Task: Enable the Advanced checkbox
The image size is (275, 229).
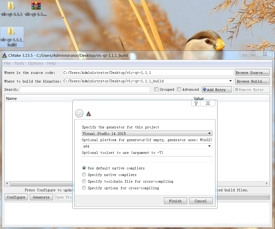Action: pyautogui.click(x=179, y=89)
